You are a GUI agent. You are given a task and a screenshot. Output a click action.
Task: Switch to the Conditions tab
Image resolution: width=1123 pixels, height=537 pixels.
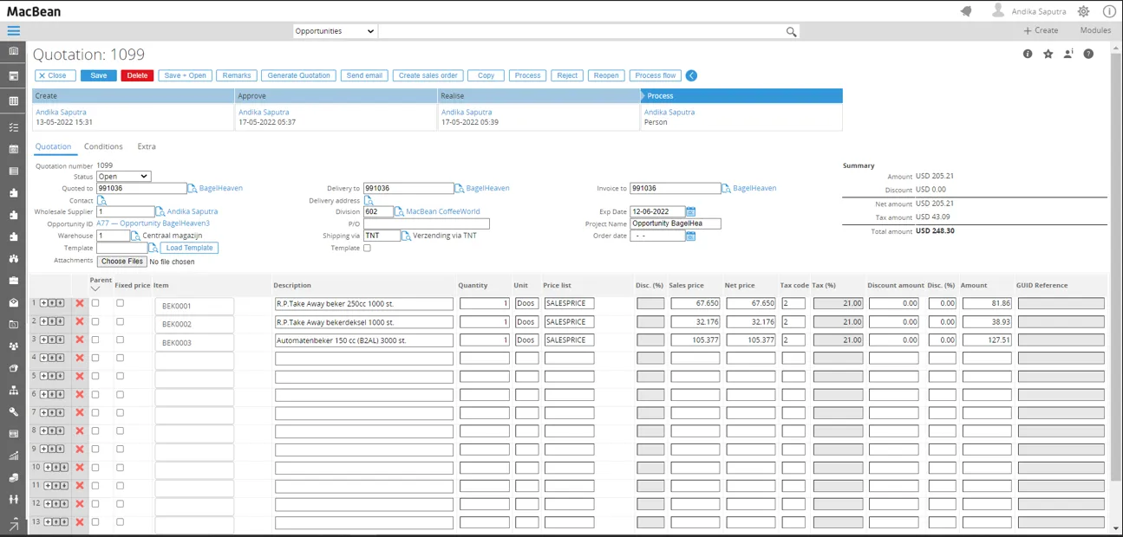pyautogui.click(x=103, y=146)
